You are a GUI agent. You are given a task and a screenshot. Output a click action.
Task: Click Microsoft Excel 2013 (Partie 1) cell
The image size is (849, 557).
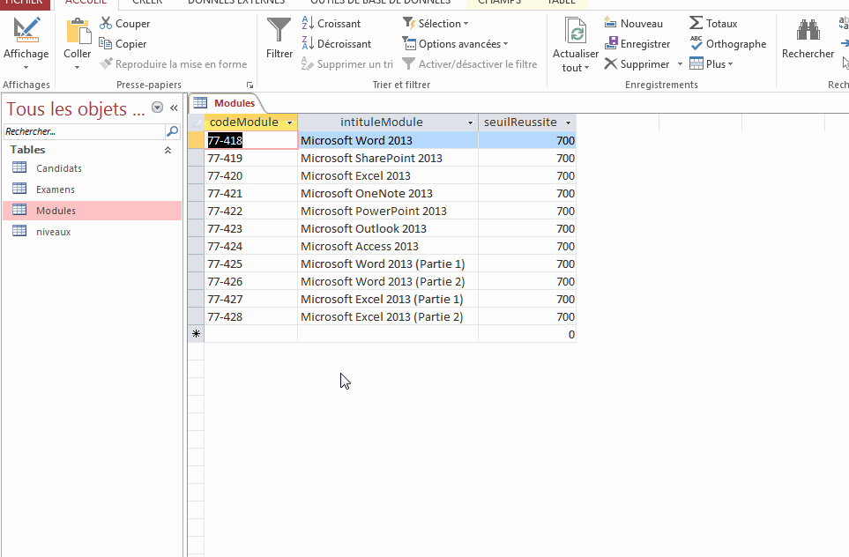pos(388,300)
